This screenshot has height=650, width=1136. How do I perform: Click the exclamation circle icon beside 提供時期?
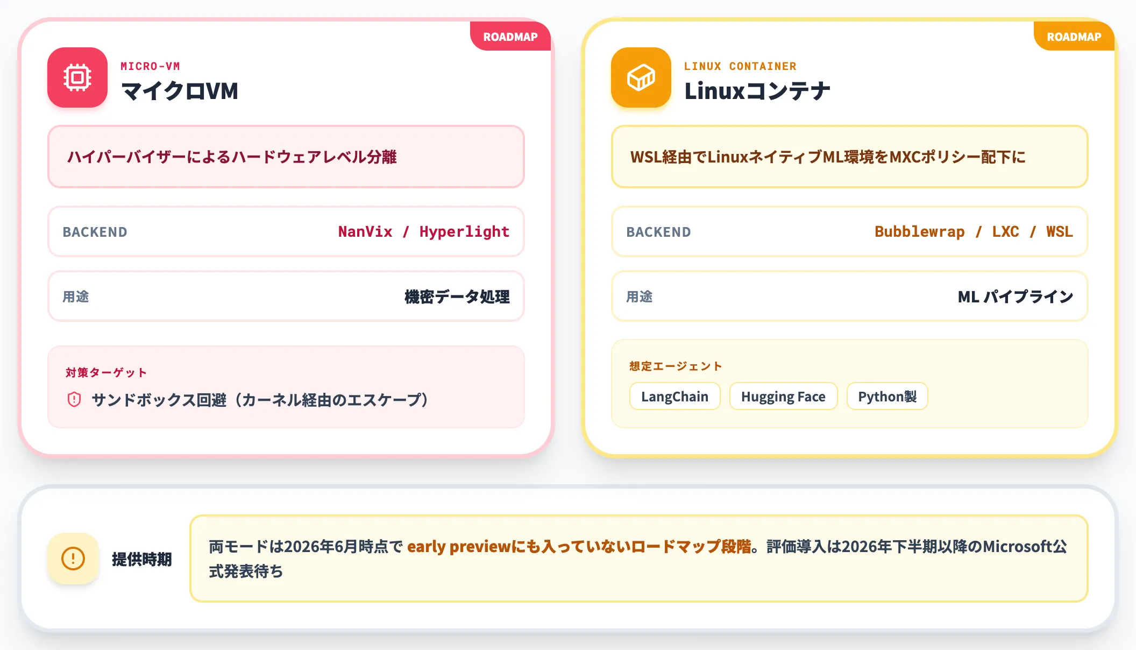point(73,559)
